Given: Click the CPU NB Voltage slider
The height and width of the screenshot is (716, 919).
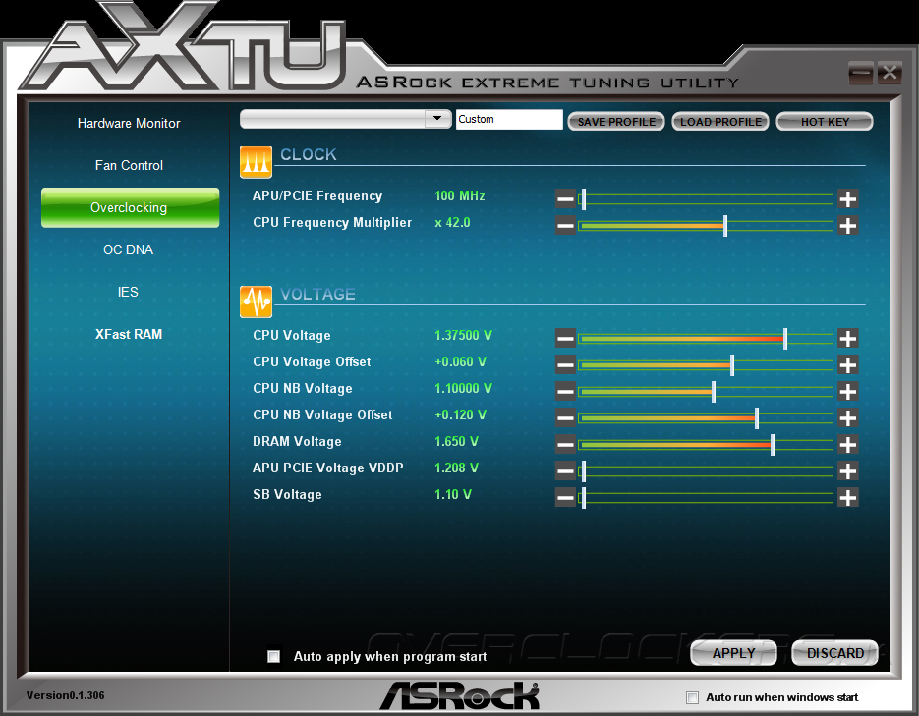Looking at the screenshot, I should 705,391.
